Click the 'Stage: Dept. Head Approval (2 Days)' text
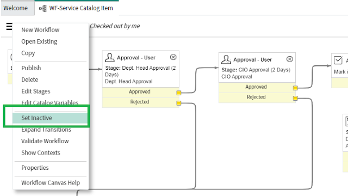Screen dimensions: 348x196 (x=140, y=71)
